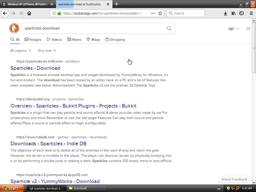Open the Windows Start menu
Viewport: 256px width, 192px height.
tap(12, 188)
